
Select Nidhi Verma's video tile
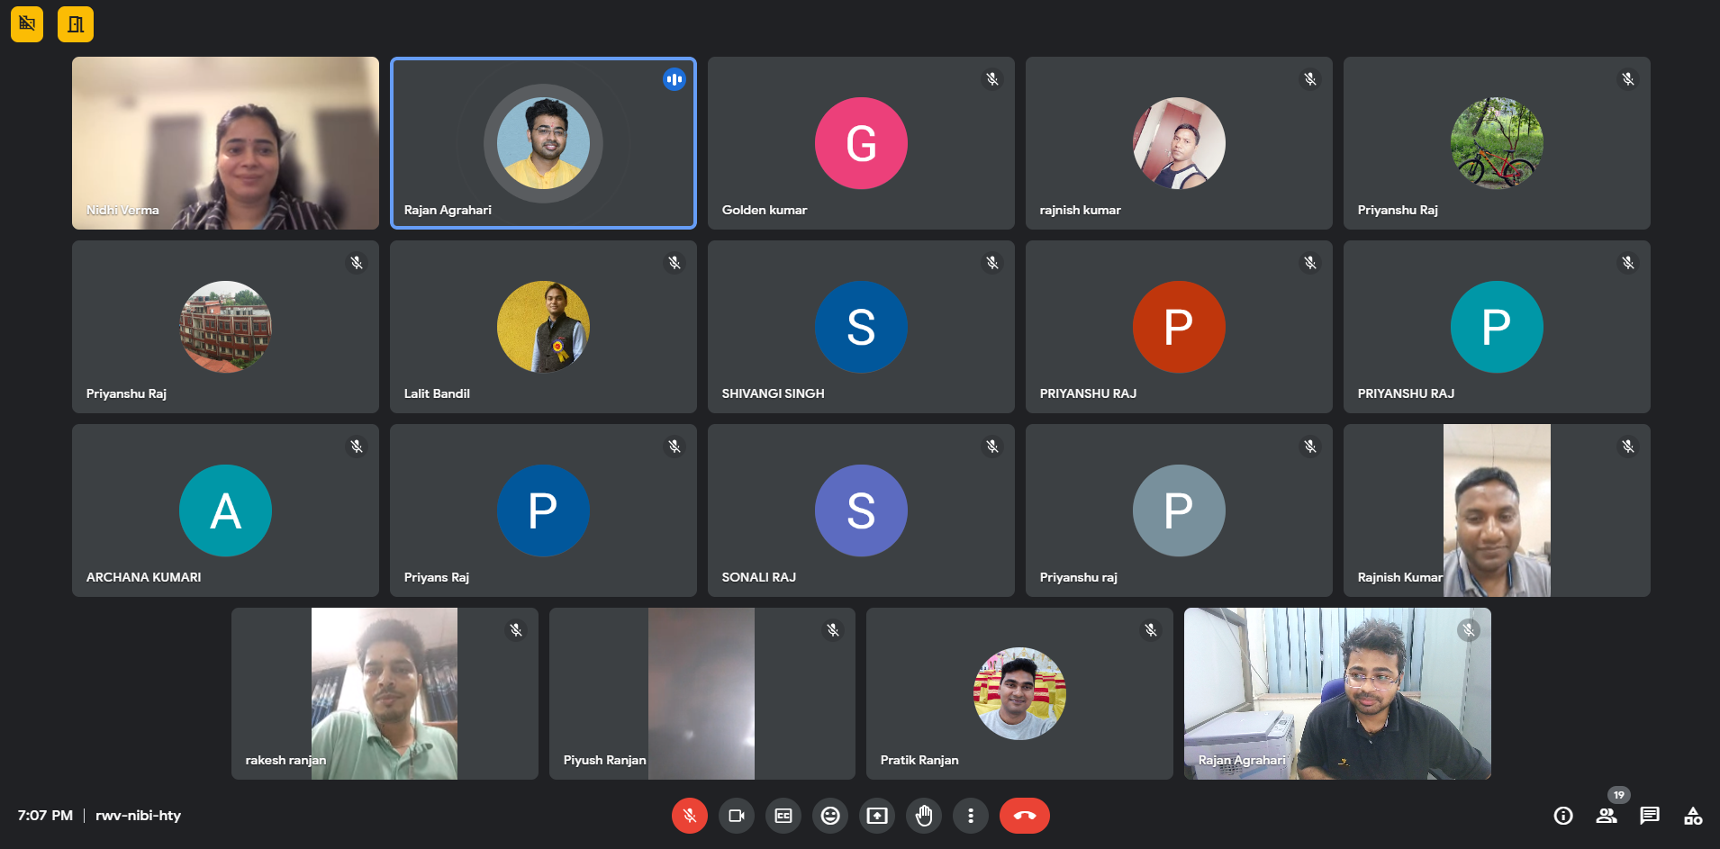point(225,143)
